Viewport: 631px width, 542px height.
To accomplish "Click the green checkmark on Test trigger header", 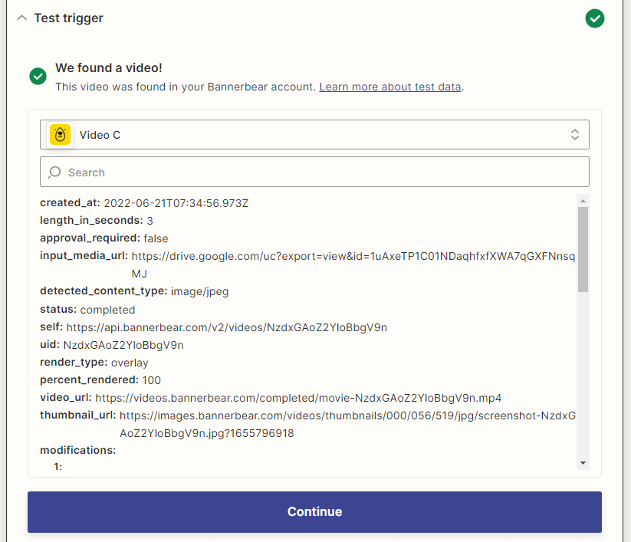I will tap(594, 18).
